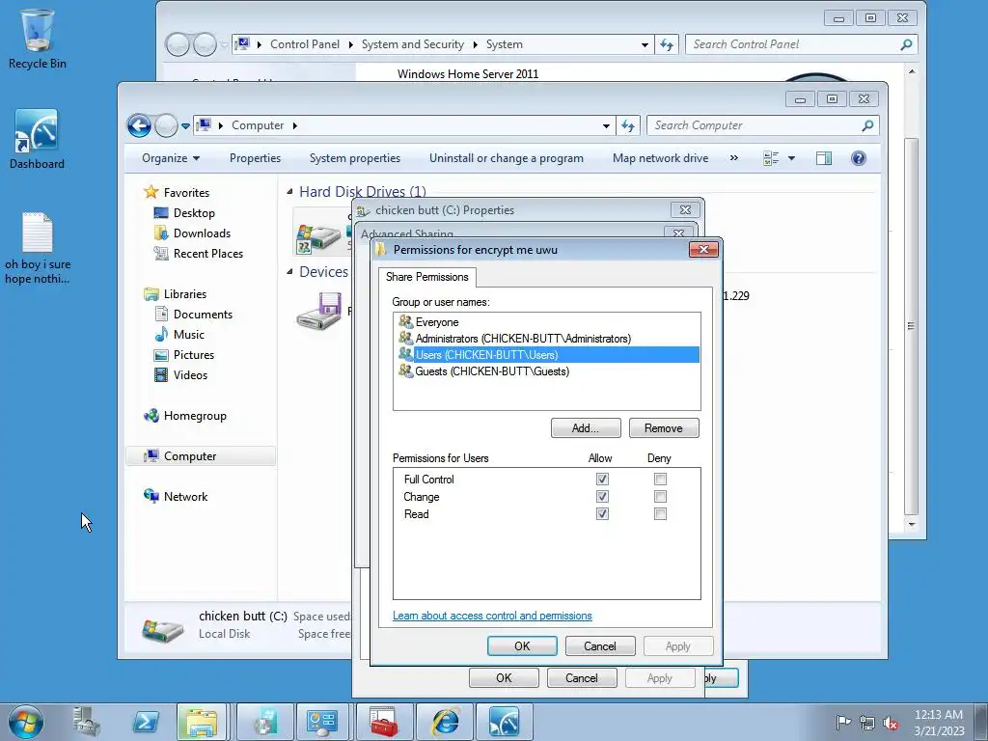
Task: Cancel the Permissions dialog
Action: click(x=600, y=645)
